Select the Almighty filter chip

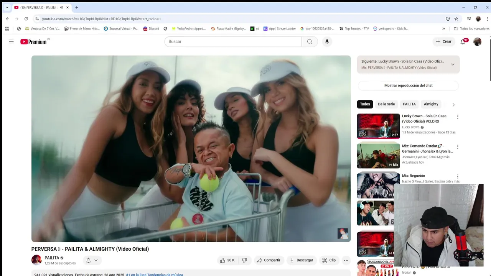click(431, 104)
